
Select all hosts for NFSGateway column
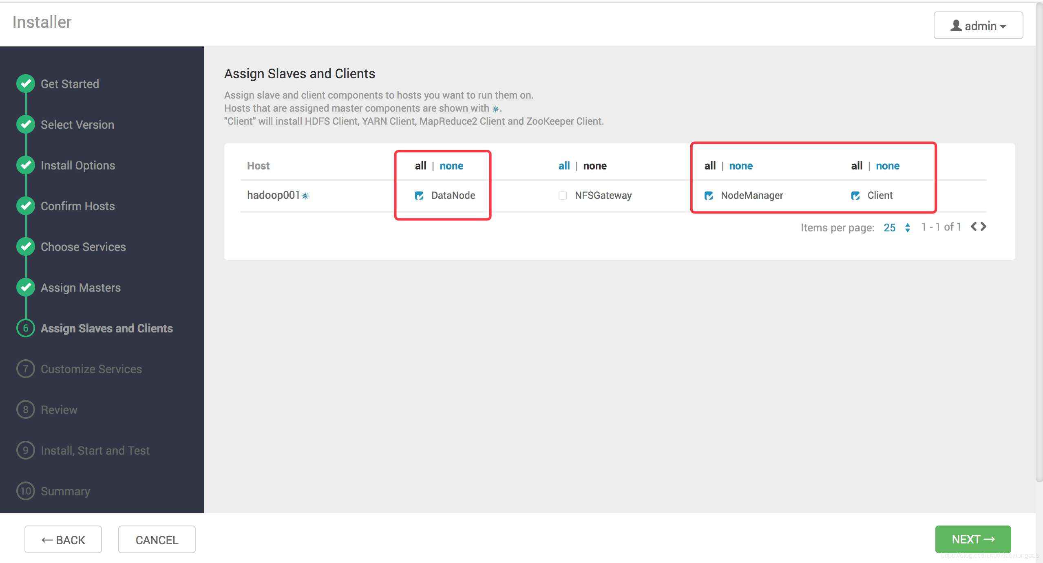click(x=564, y=166)
